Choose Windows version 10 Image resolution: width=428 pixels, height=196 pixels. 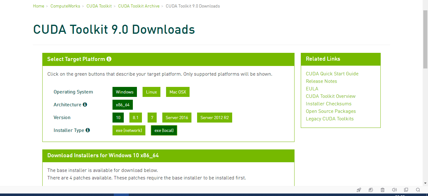click(x=118, y=118)
